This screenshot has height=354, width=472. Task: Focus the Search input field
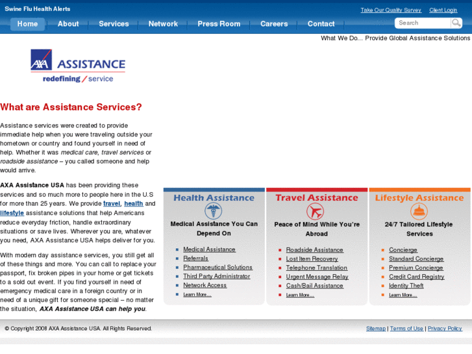[x=423, y=23]
